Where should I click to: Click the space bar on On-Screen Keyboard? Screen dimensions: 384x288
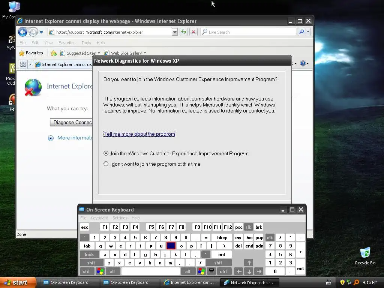coord(151,271)
